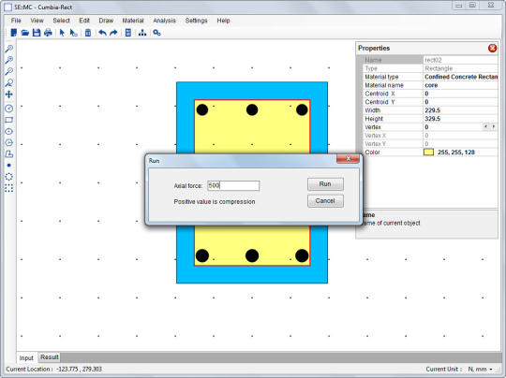
Task: Click the gears Run analysis icon
Action: point(156,33)
